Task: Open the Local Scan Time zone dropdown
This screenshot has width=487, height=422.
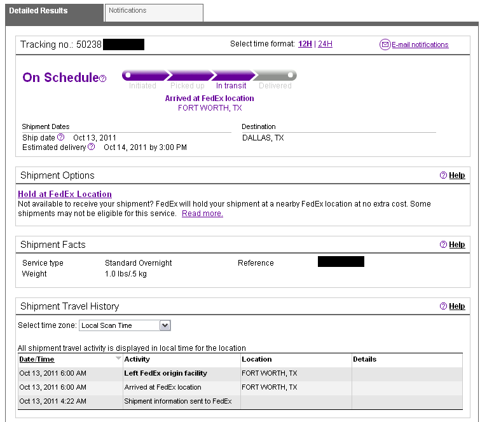Action: (x=125, y=325)
